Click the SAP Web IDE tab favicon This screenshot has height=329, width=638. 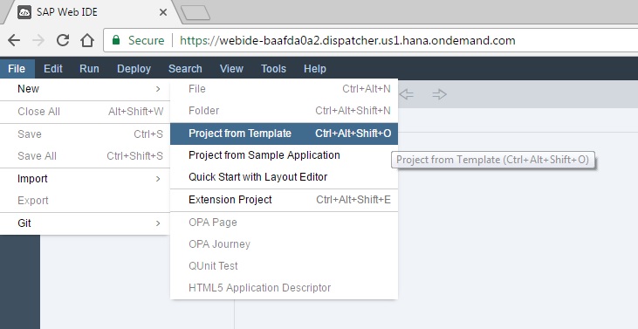click(24, 12)
